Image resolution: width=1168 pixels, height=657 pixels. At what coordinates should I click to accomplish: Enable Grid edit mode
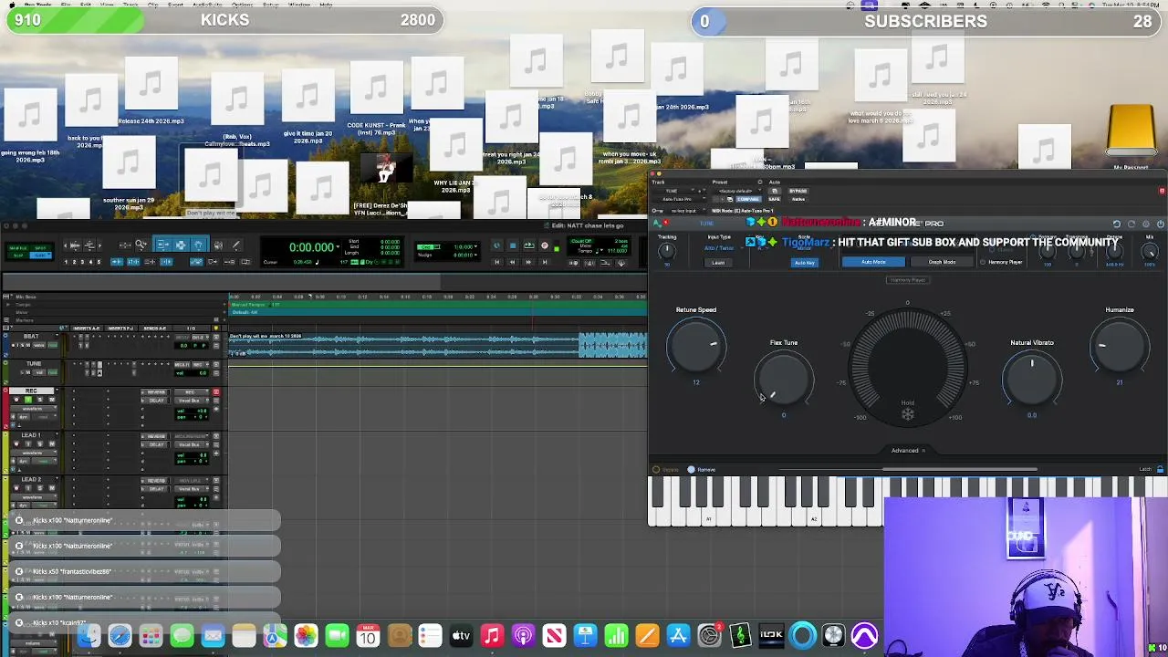click(x=40, y=255)
